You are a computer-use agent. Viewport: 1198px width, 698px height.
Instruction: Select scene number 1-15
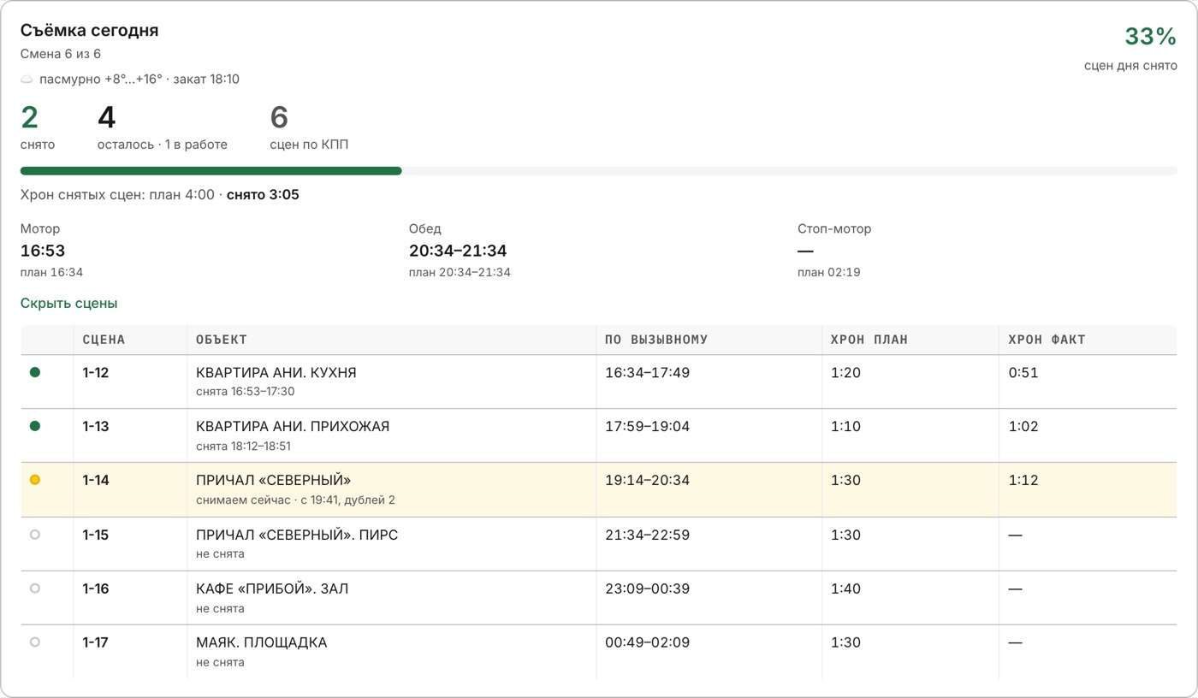pos(96,535)
